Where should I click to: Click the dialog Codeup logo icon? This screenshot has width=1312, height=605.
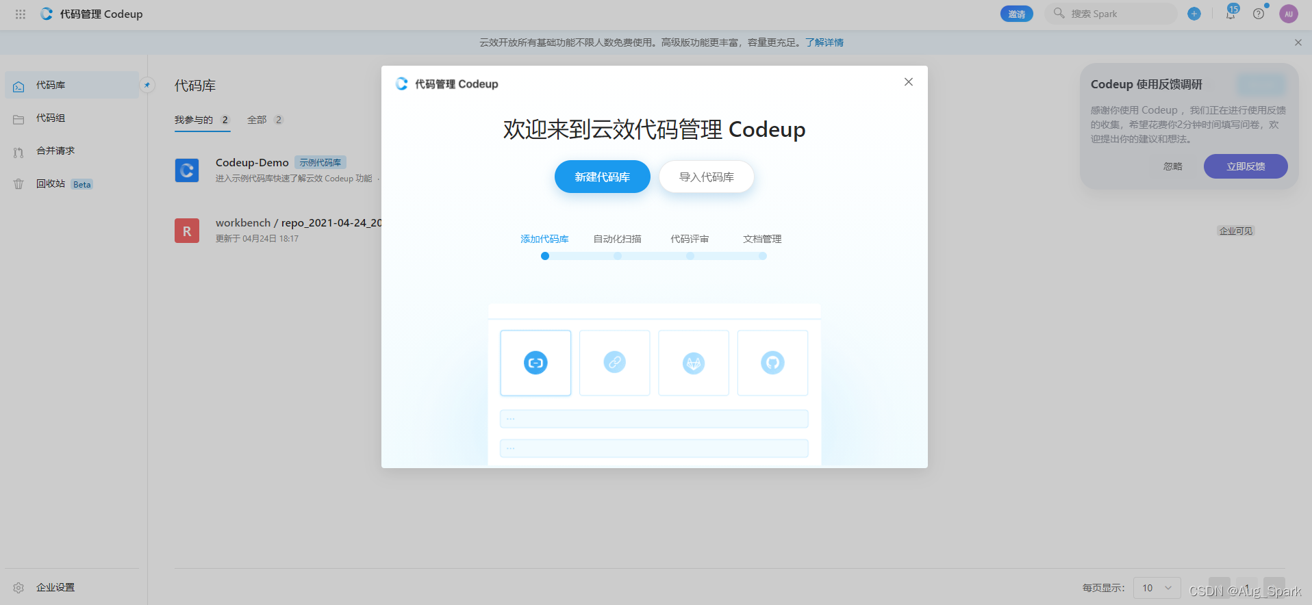tap(402, 83)
